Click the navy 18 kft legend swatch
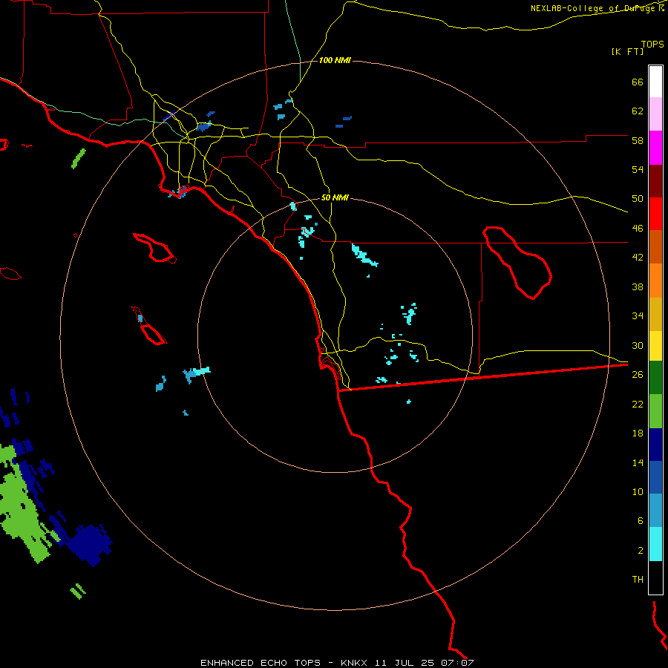 pos(655,445)
